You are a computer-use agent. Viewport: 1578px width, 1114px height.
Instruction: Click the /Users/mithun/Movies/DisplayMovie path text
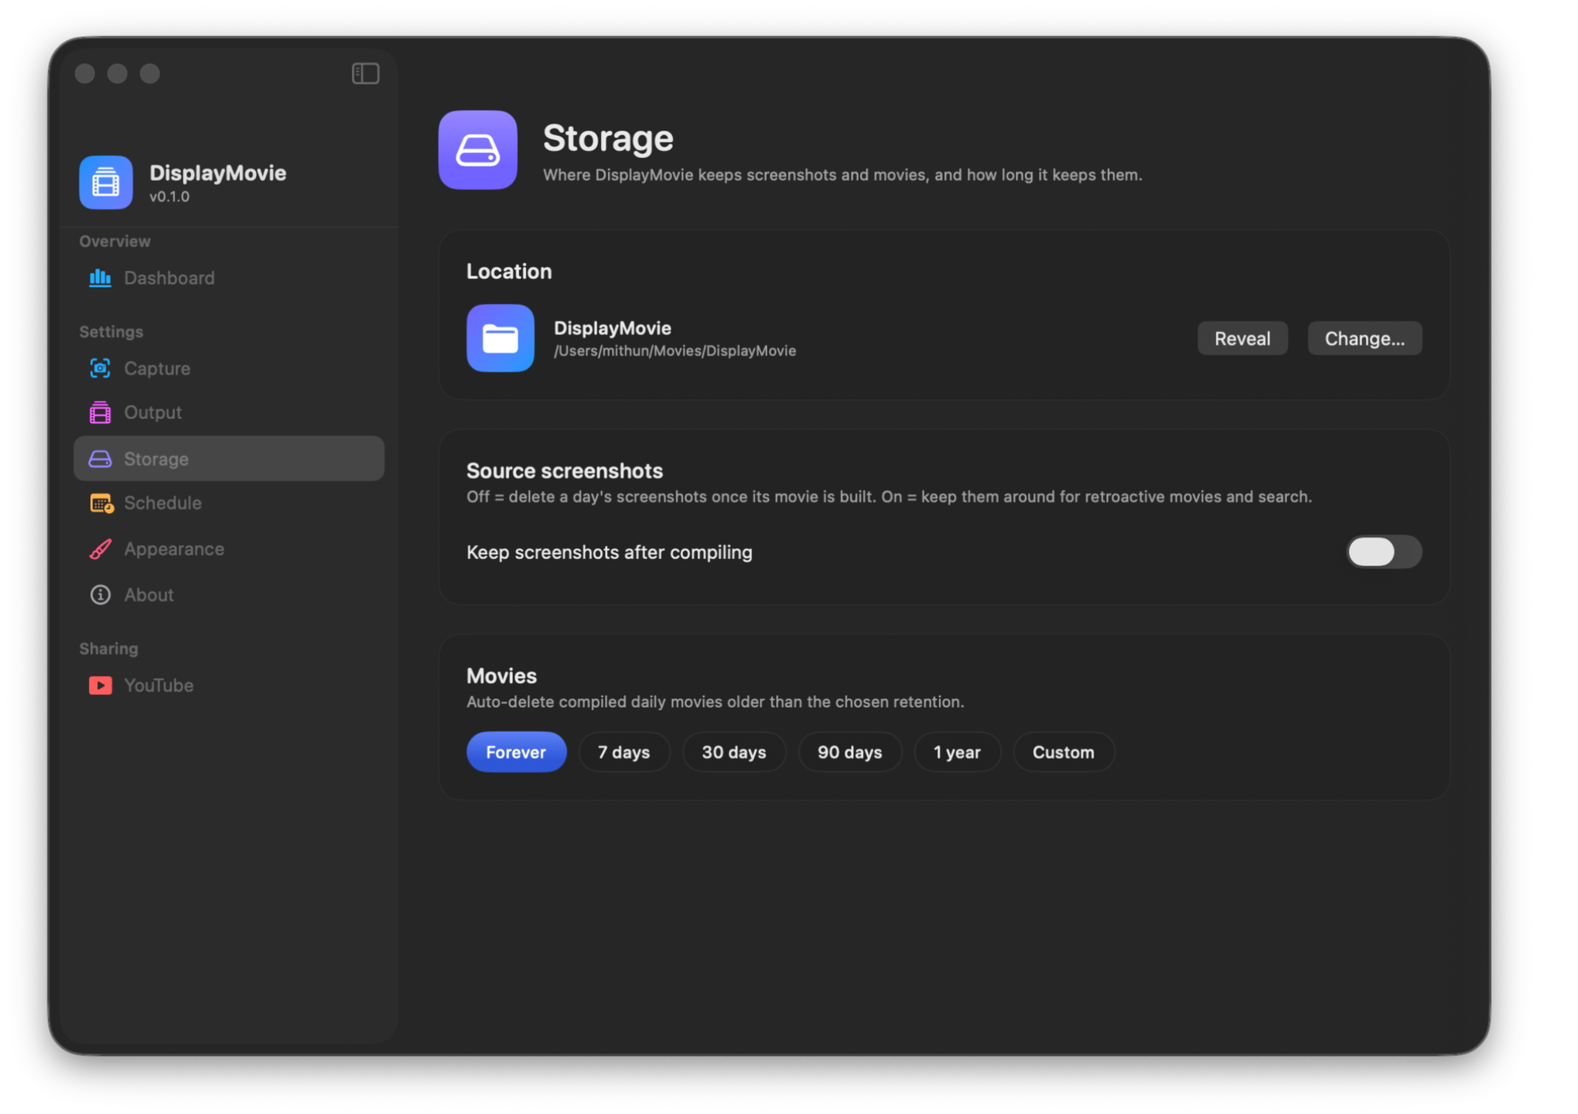click(675, 351)
